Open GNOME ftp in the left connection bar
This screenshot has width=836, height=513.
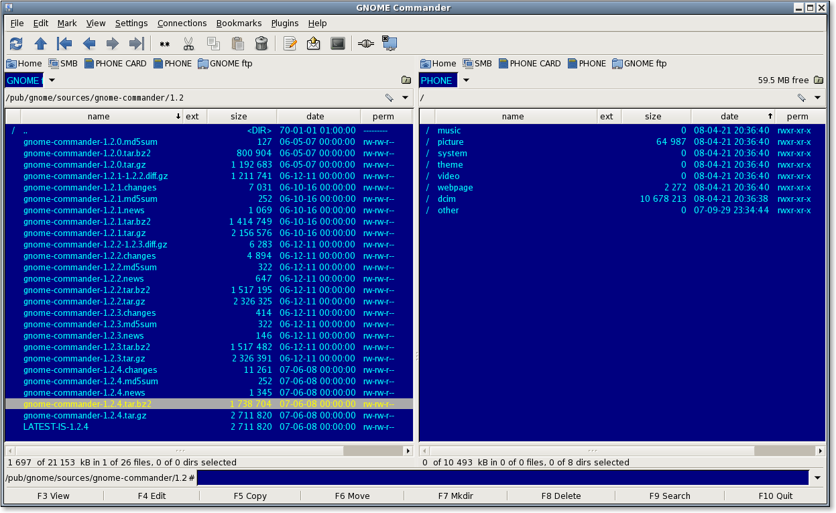coord(225,64)
